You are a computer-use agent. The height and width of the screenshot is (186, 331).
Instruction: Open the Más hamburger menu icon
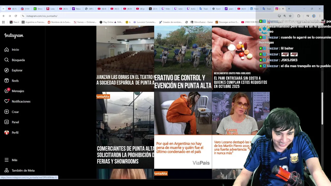pos(7,160)
